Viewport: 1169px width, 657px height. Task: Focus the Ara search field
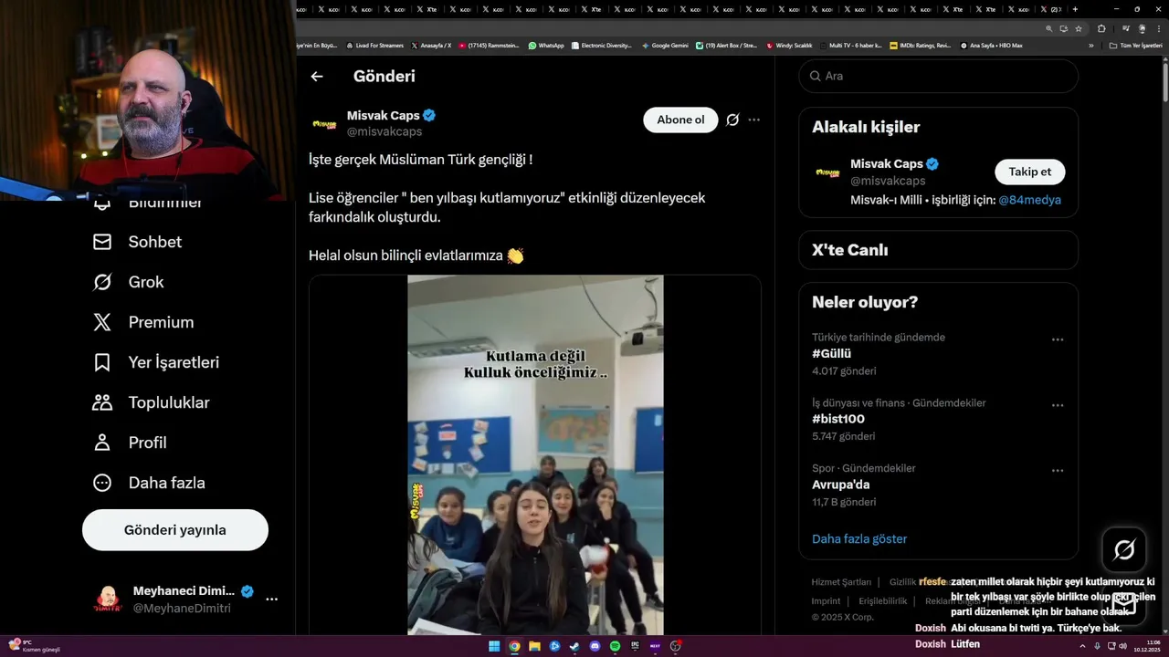[938, 76]
